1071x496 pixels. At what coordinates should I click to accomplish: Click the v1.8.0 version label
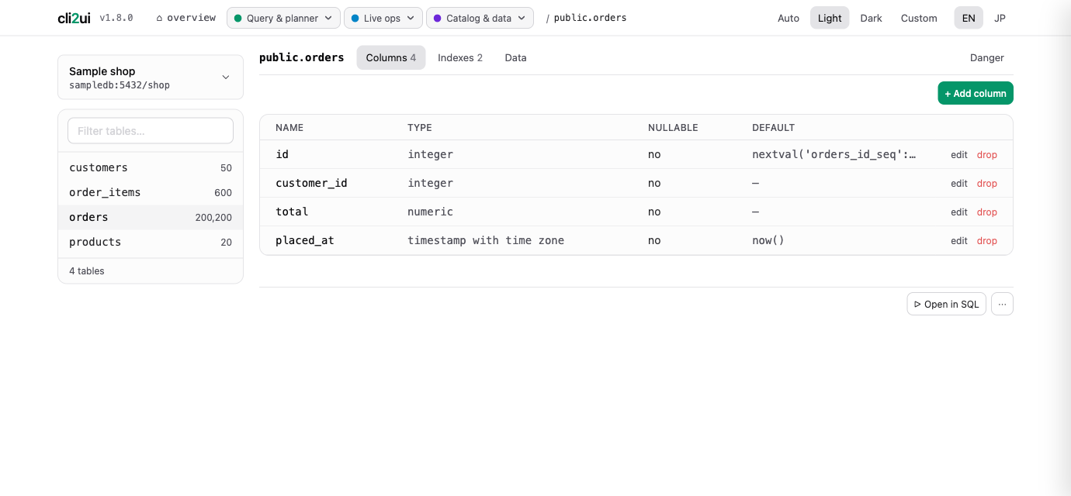click(x=116, y=18)
